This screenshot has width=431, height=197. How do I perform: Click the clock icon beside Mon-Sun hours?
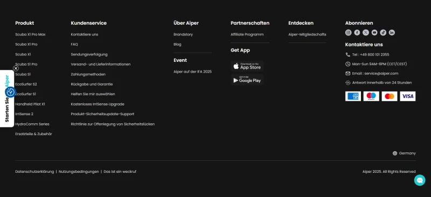click(x=347, y=64)
